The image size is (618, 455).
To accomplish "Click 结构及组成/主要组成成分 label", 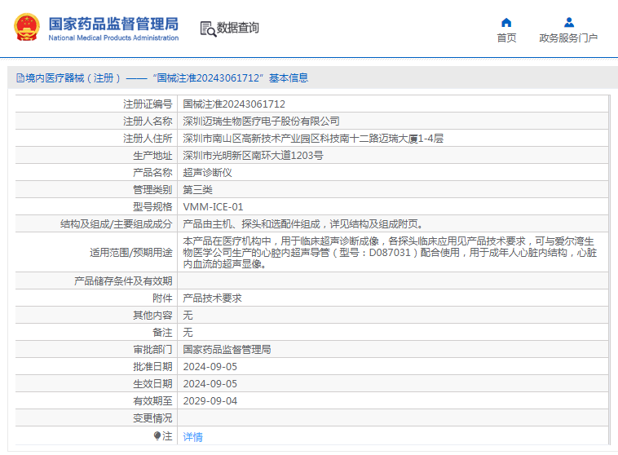I will [117, 224].
